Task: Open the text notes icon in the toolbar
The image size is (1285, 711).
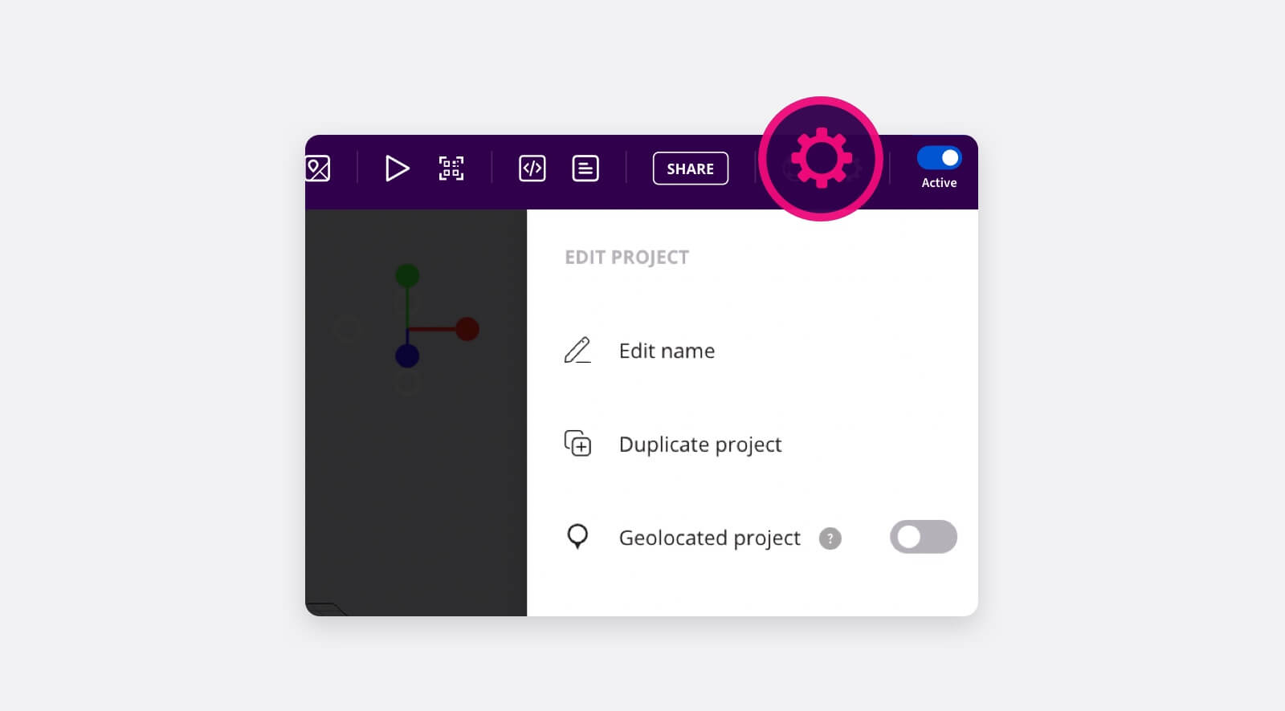Action: (585, 169)
